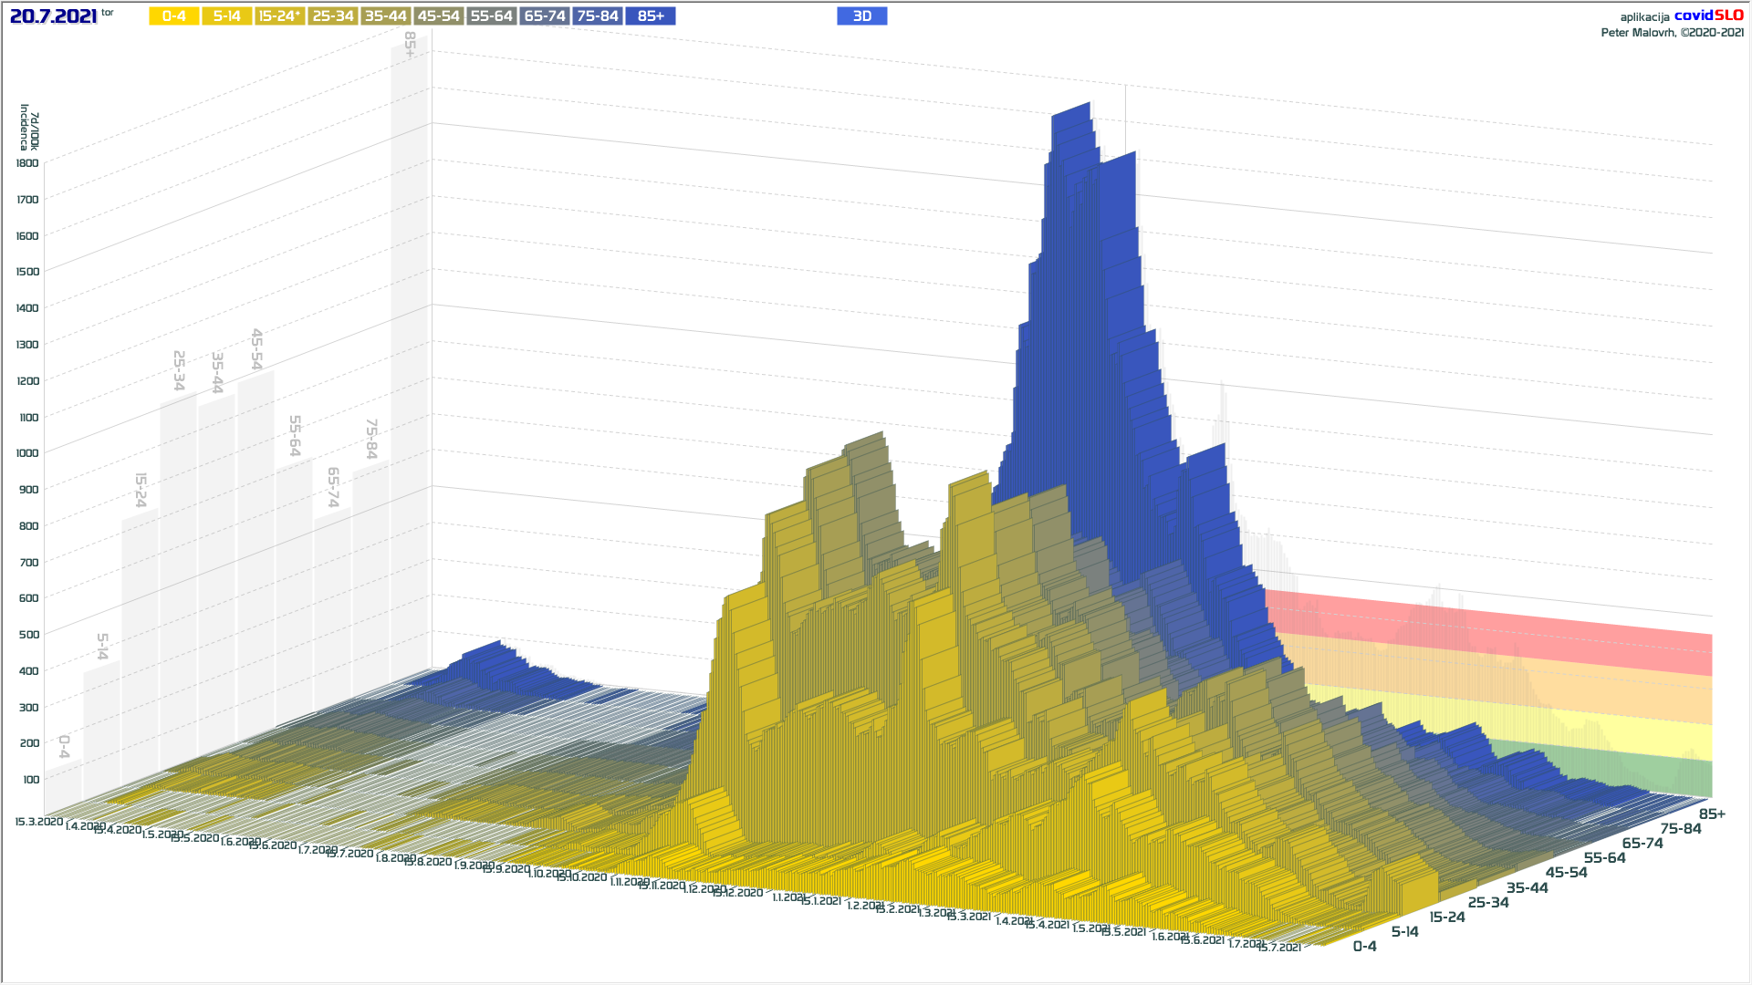Click the 45-54 label on depth axis
Image resolution: width=1752 pixels, height=985 pixels.
coord(1566,873)
